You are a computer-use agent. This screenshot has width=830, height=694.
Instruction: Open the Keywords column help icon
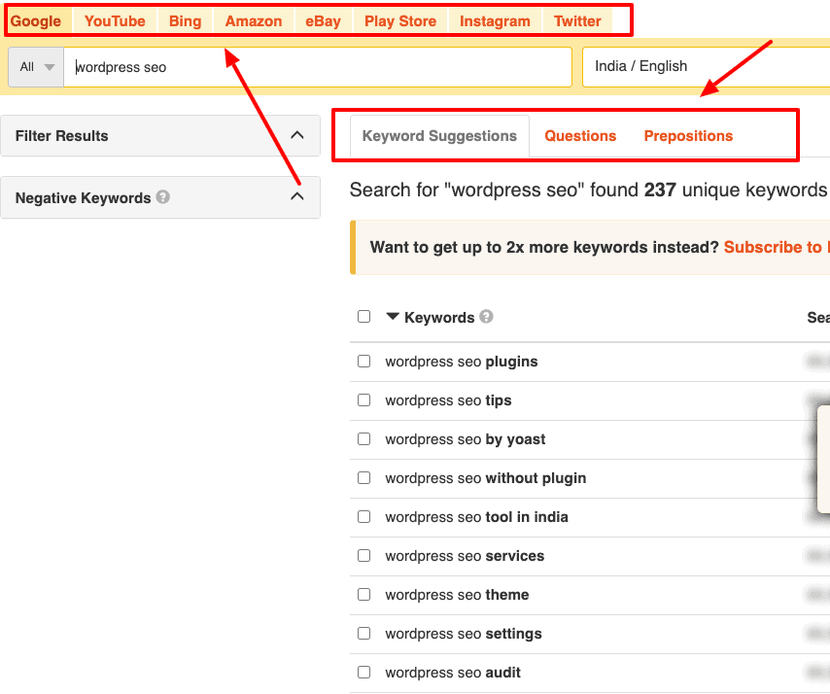[486, 317]
